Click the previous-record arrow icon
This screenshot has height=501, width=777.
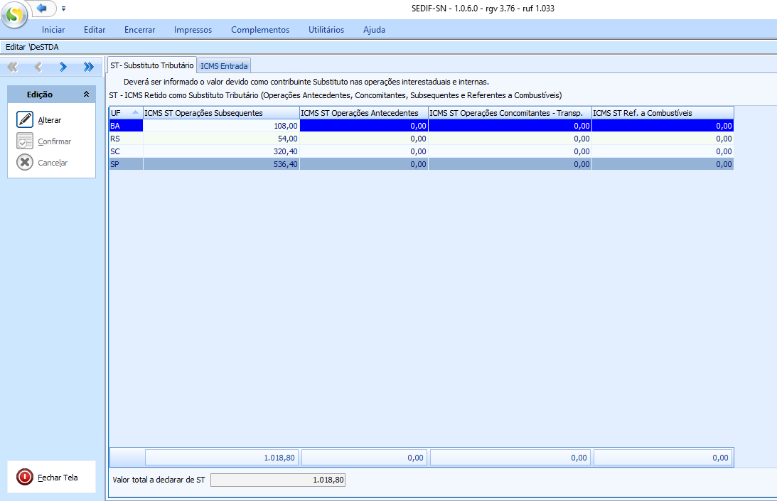37,67
